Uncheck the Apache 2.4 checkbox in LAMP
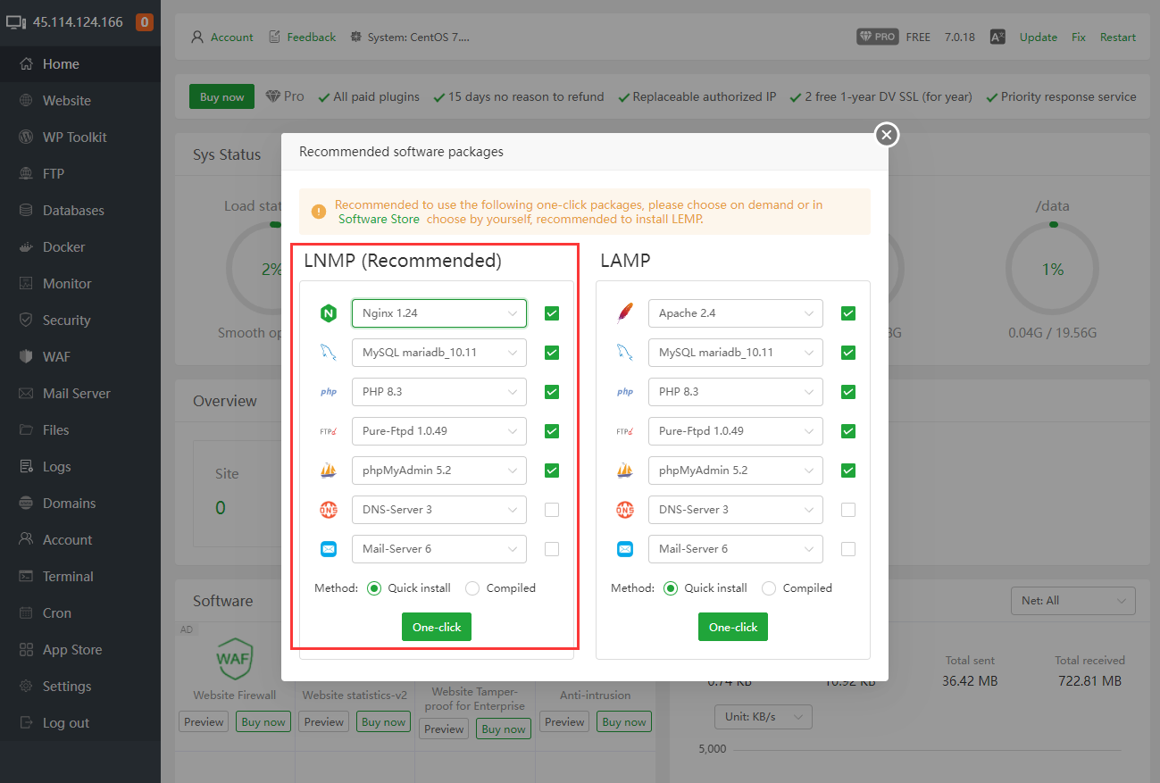 point(848,313)
